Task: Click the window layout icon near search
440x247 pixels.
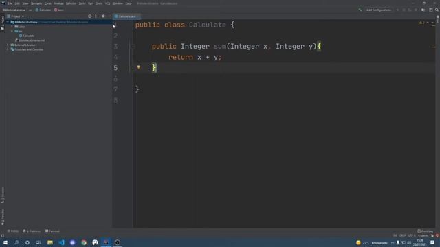Action: click(x=431, y=10)
